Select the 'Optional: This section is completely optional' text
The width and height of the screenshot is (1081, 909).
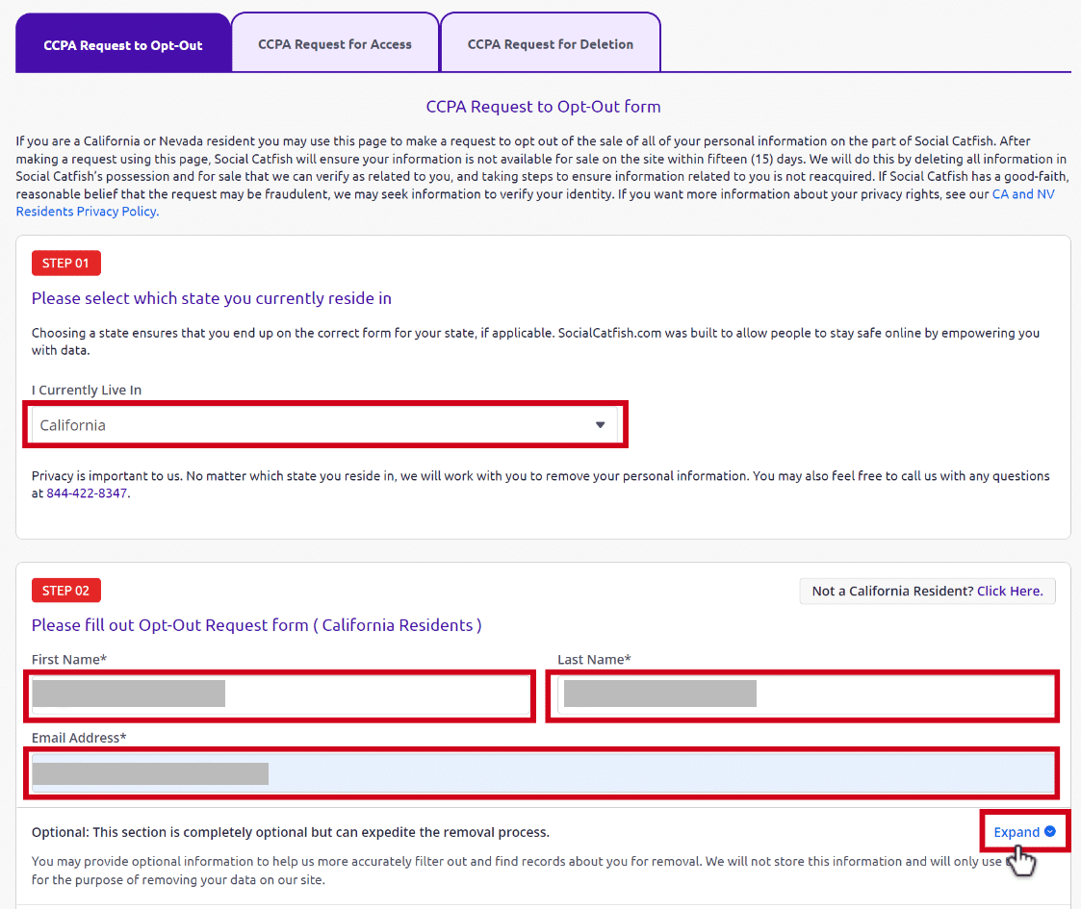click(291, 832)
